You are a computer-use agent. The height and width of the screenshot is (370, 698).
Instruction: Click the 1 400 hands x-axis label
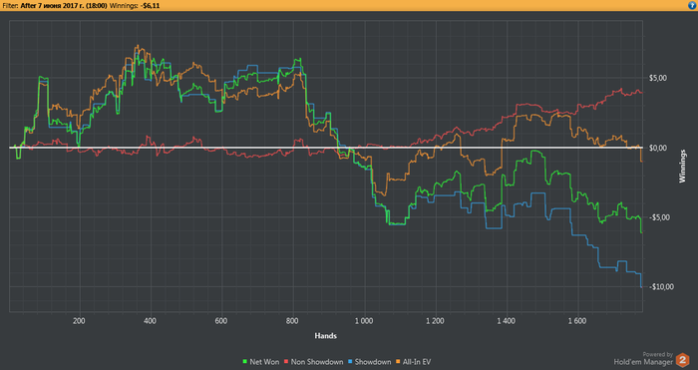[507, 321]
